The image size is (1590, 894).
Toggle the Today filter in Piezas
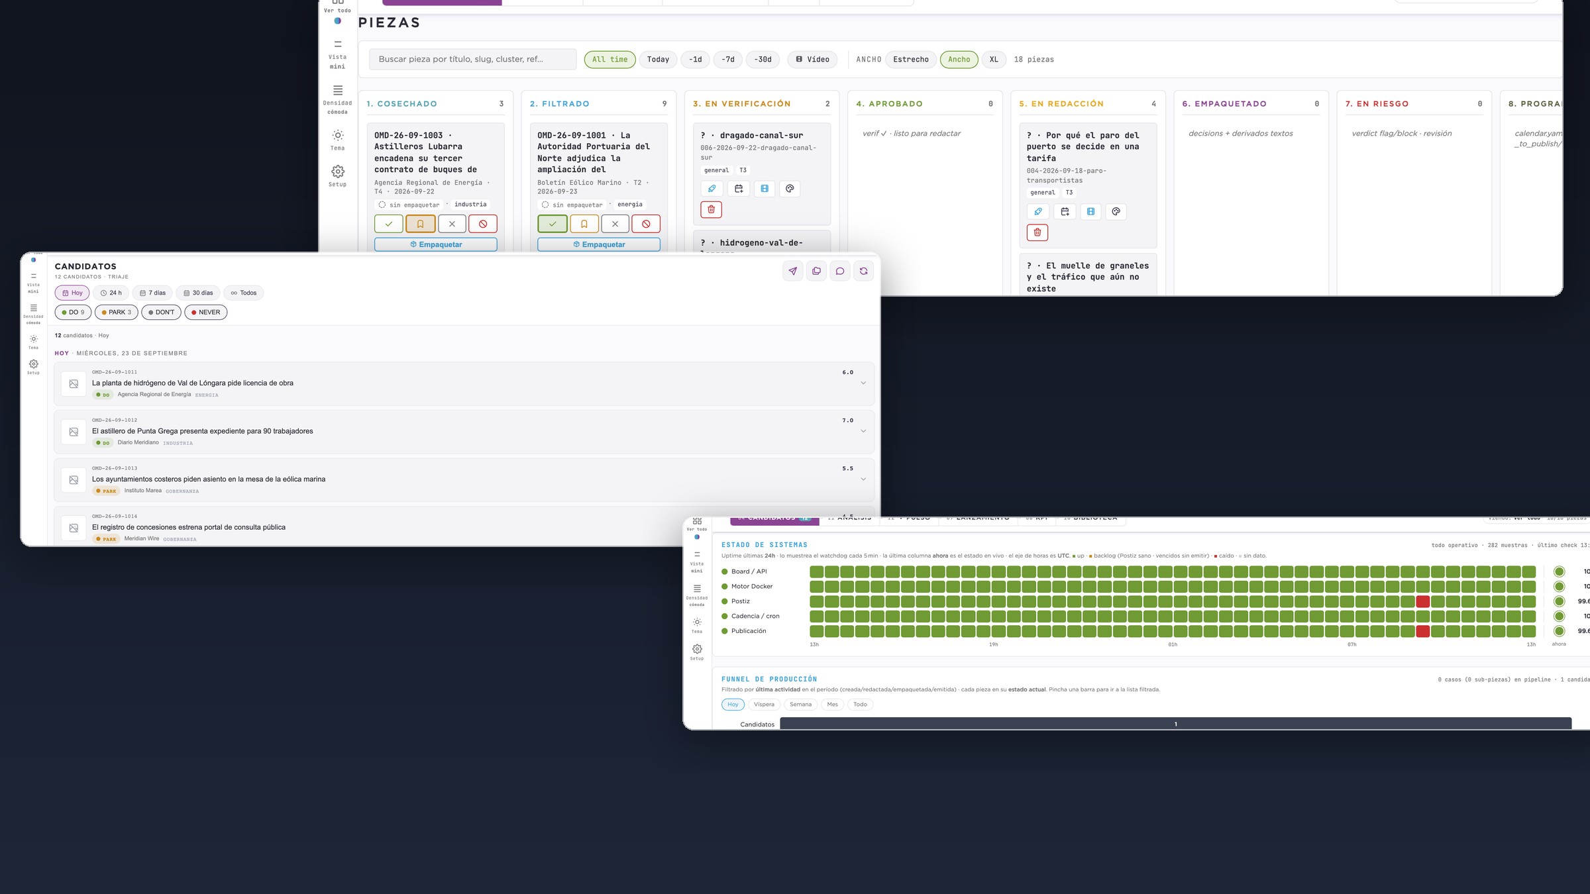coord(658,60)
